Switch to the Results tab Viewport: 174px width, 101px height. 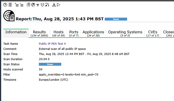tap(39, 33)
